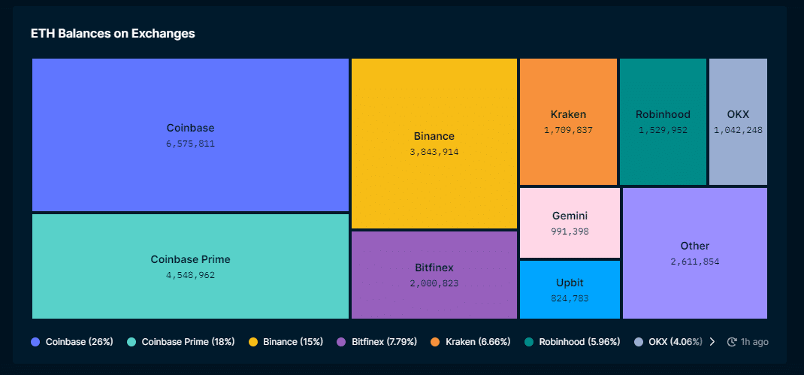
Task: Select the Gemini treemap block
Action: pos(570,222)
